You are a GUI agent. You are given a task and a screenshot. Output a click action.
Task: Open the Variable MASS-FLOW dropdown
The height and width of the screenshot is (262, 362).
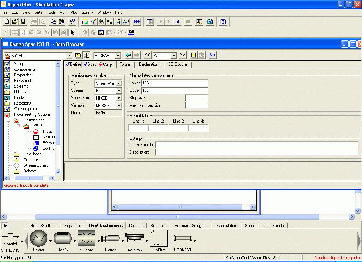point(119,105)
